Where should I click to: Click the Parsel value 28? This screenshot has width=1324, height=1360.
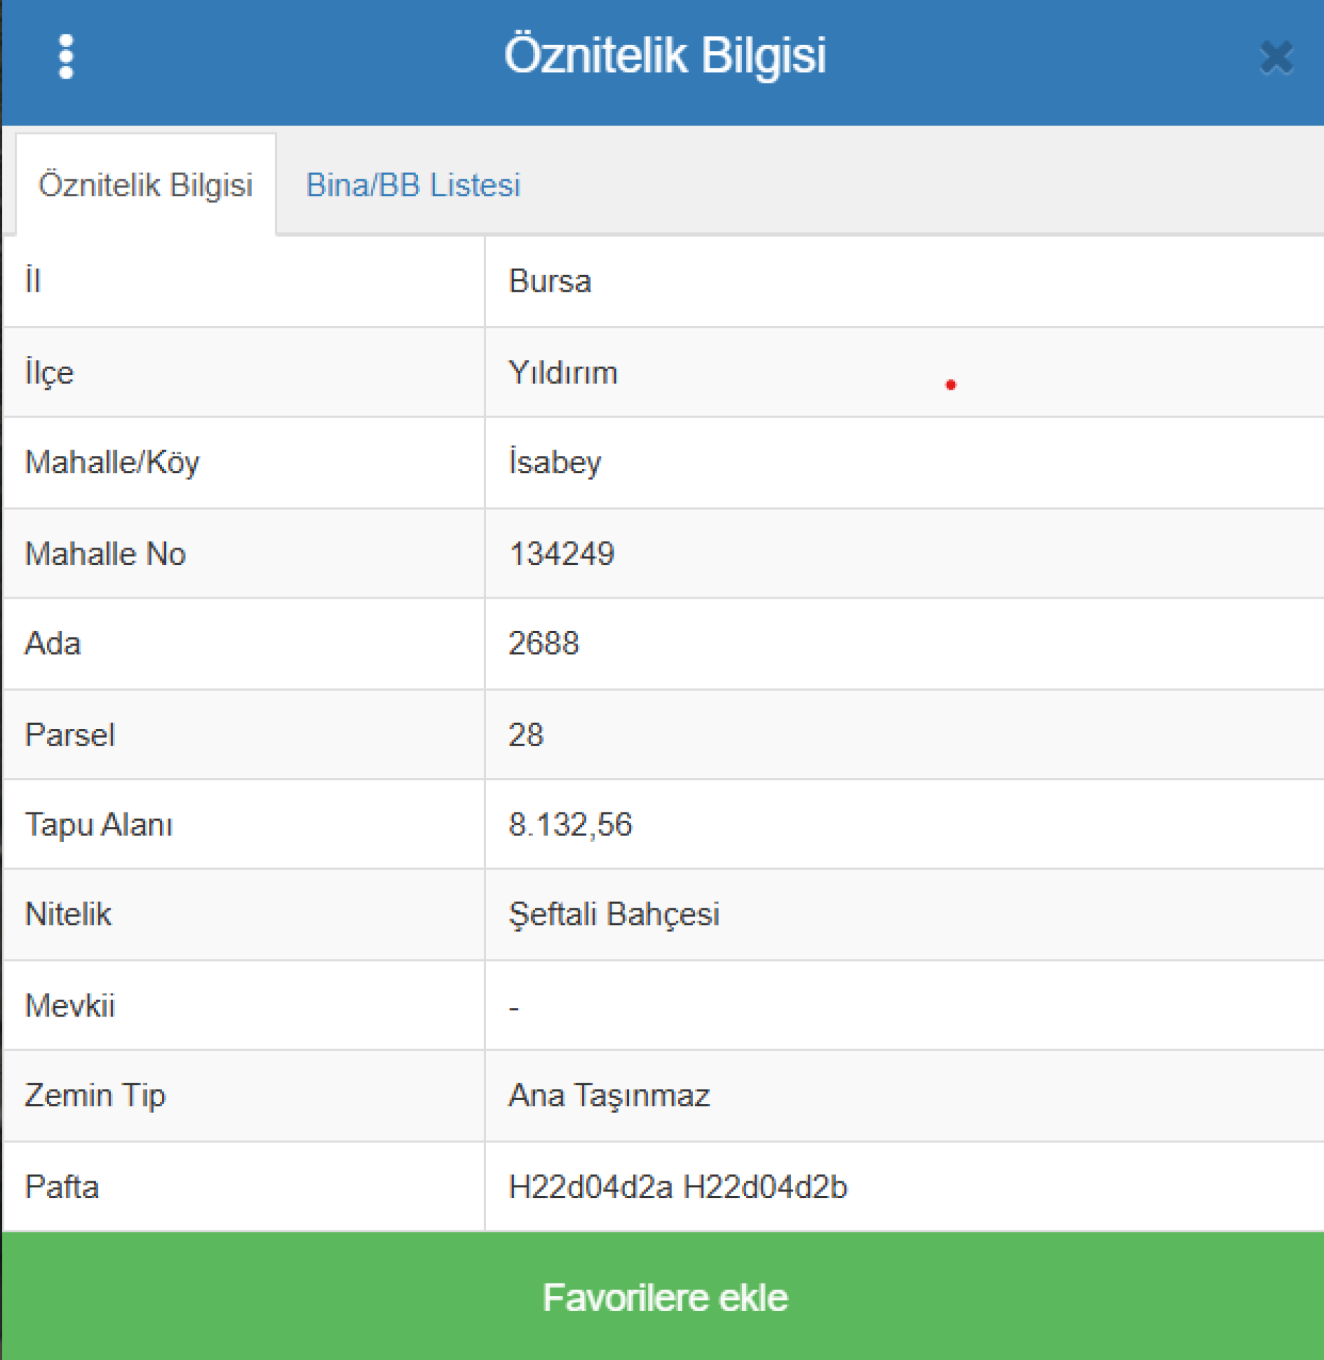coord(525,735)
